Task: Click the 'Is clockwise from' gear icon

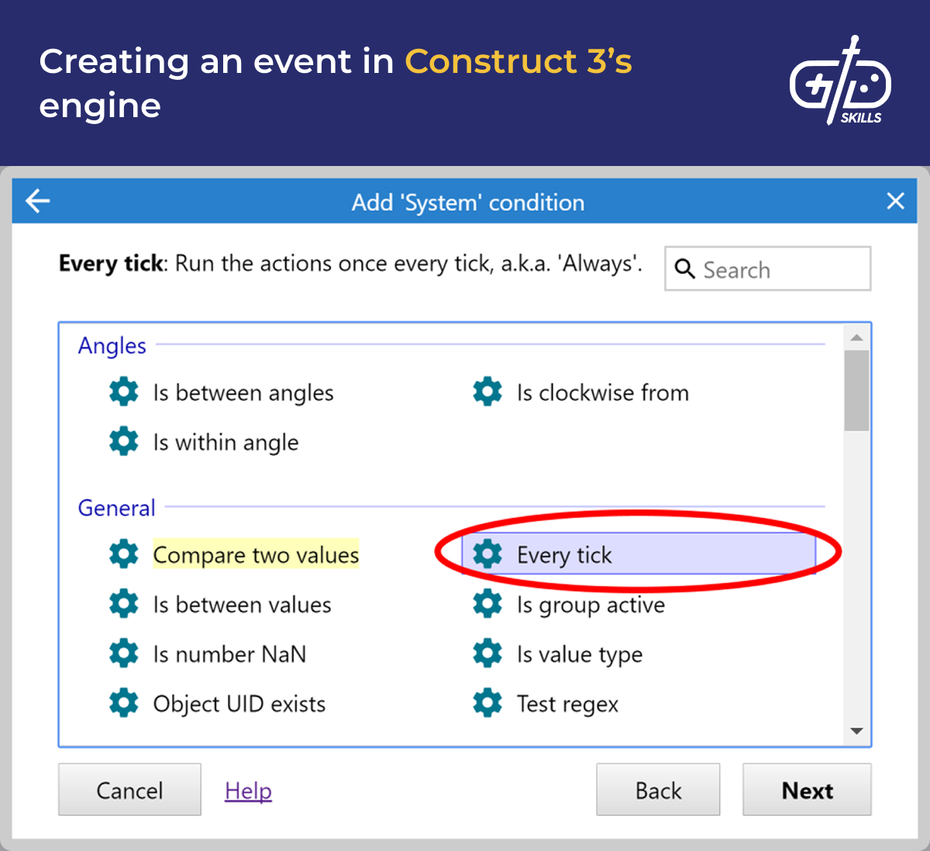Action: pyautogui.click(x=487, y=392)
